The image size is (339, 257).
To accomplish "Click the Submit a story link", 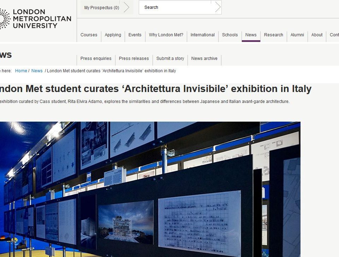I will 170,59.
